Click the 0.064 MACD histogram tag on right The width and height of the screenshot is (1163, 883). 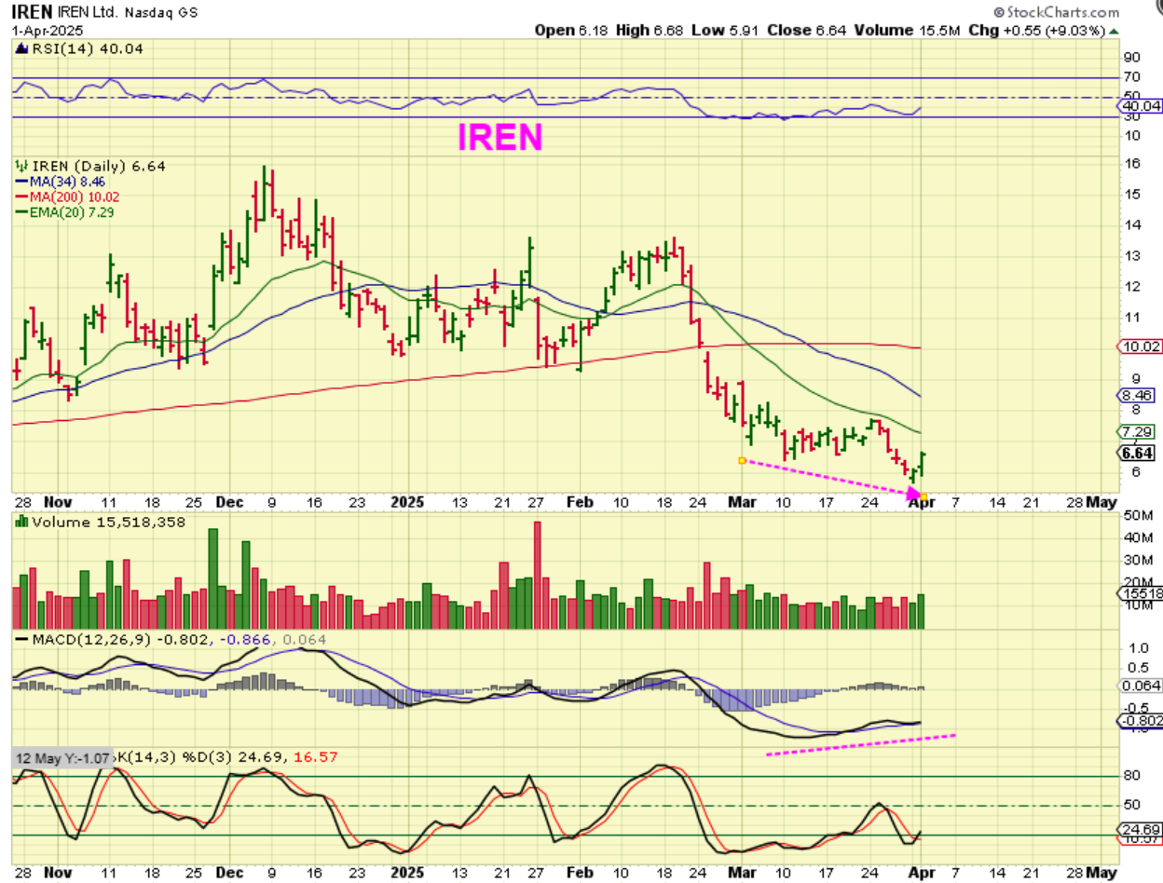1142,686
